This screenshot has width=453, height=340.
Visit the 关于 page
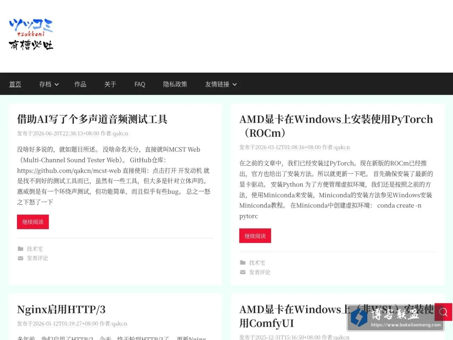[110, 84]
